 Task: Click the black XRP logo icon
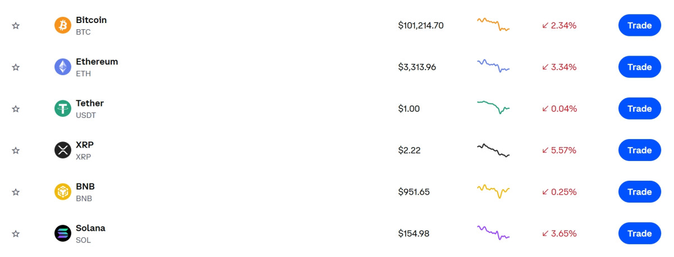tap(62, 150)
